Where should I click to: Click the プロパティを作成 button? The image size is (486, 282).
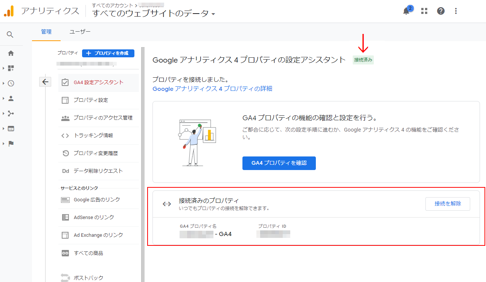108,53
